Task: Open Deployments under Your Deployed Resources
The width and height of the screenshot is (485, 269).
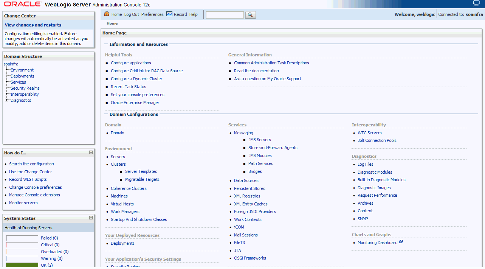Action: pyautogui.click(x=122, y=243)
